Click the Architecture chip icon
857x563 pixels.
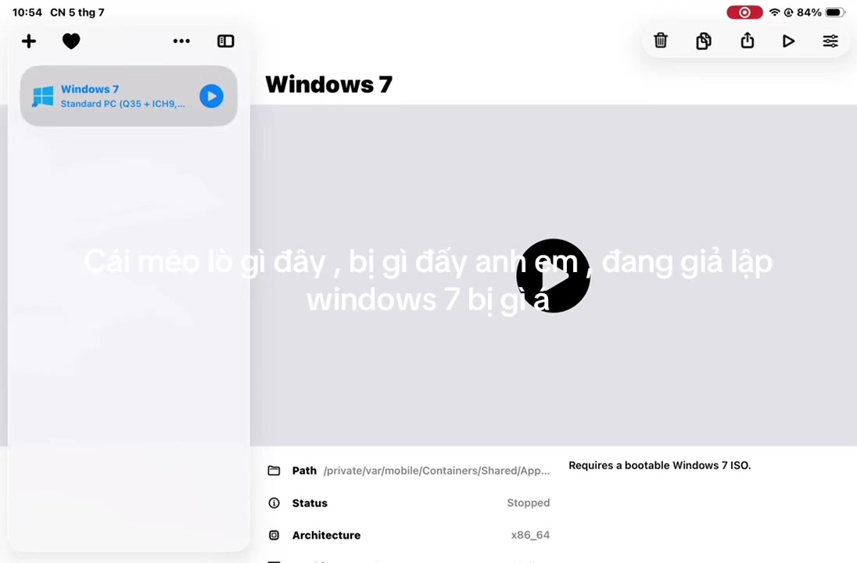[x=274, y=535]
